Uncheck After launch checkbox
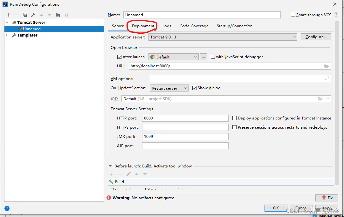 coord(119,57)
